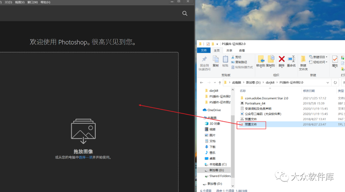345x192 pixels.
Task: Open the quick access toolbar customize arrow
Action: (x=217, y=44)
